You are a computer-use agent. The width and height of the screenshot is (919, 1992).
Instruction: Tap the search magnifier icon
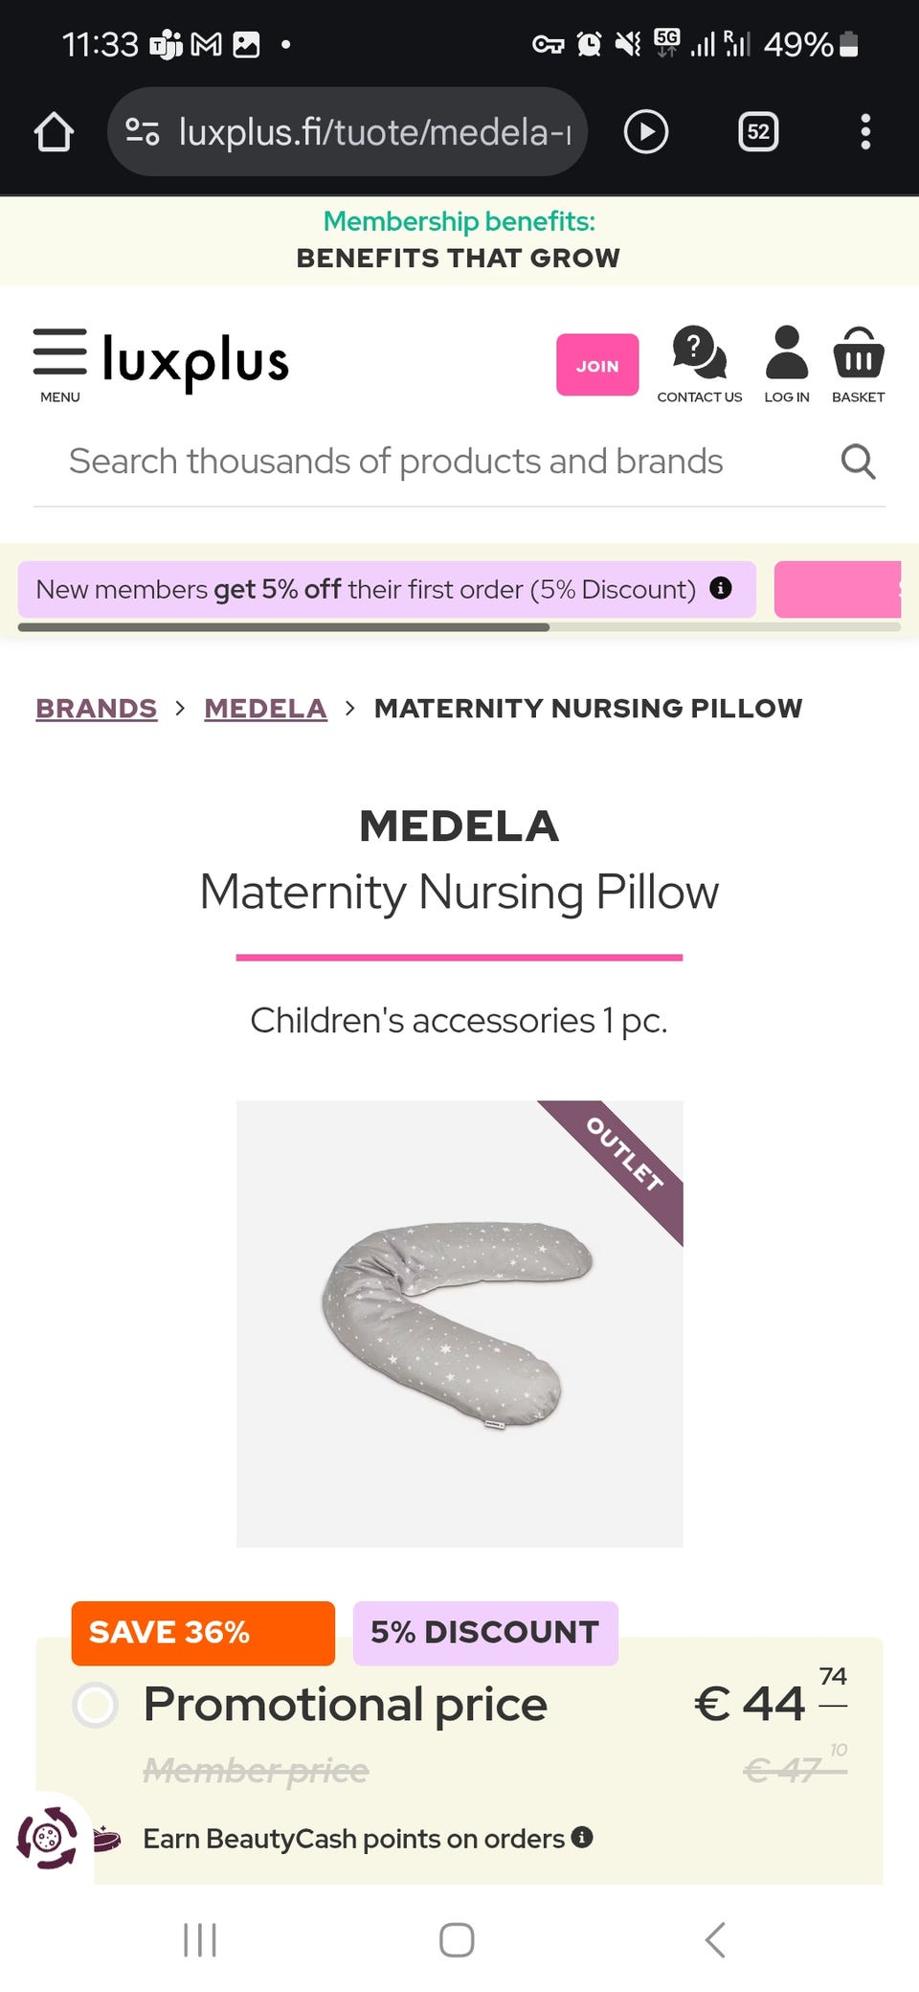858,462
